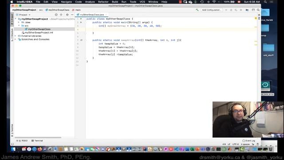Hide the Project panel with minus icon
This screenshot has width=284, height=160.
72,15
